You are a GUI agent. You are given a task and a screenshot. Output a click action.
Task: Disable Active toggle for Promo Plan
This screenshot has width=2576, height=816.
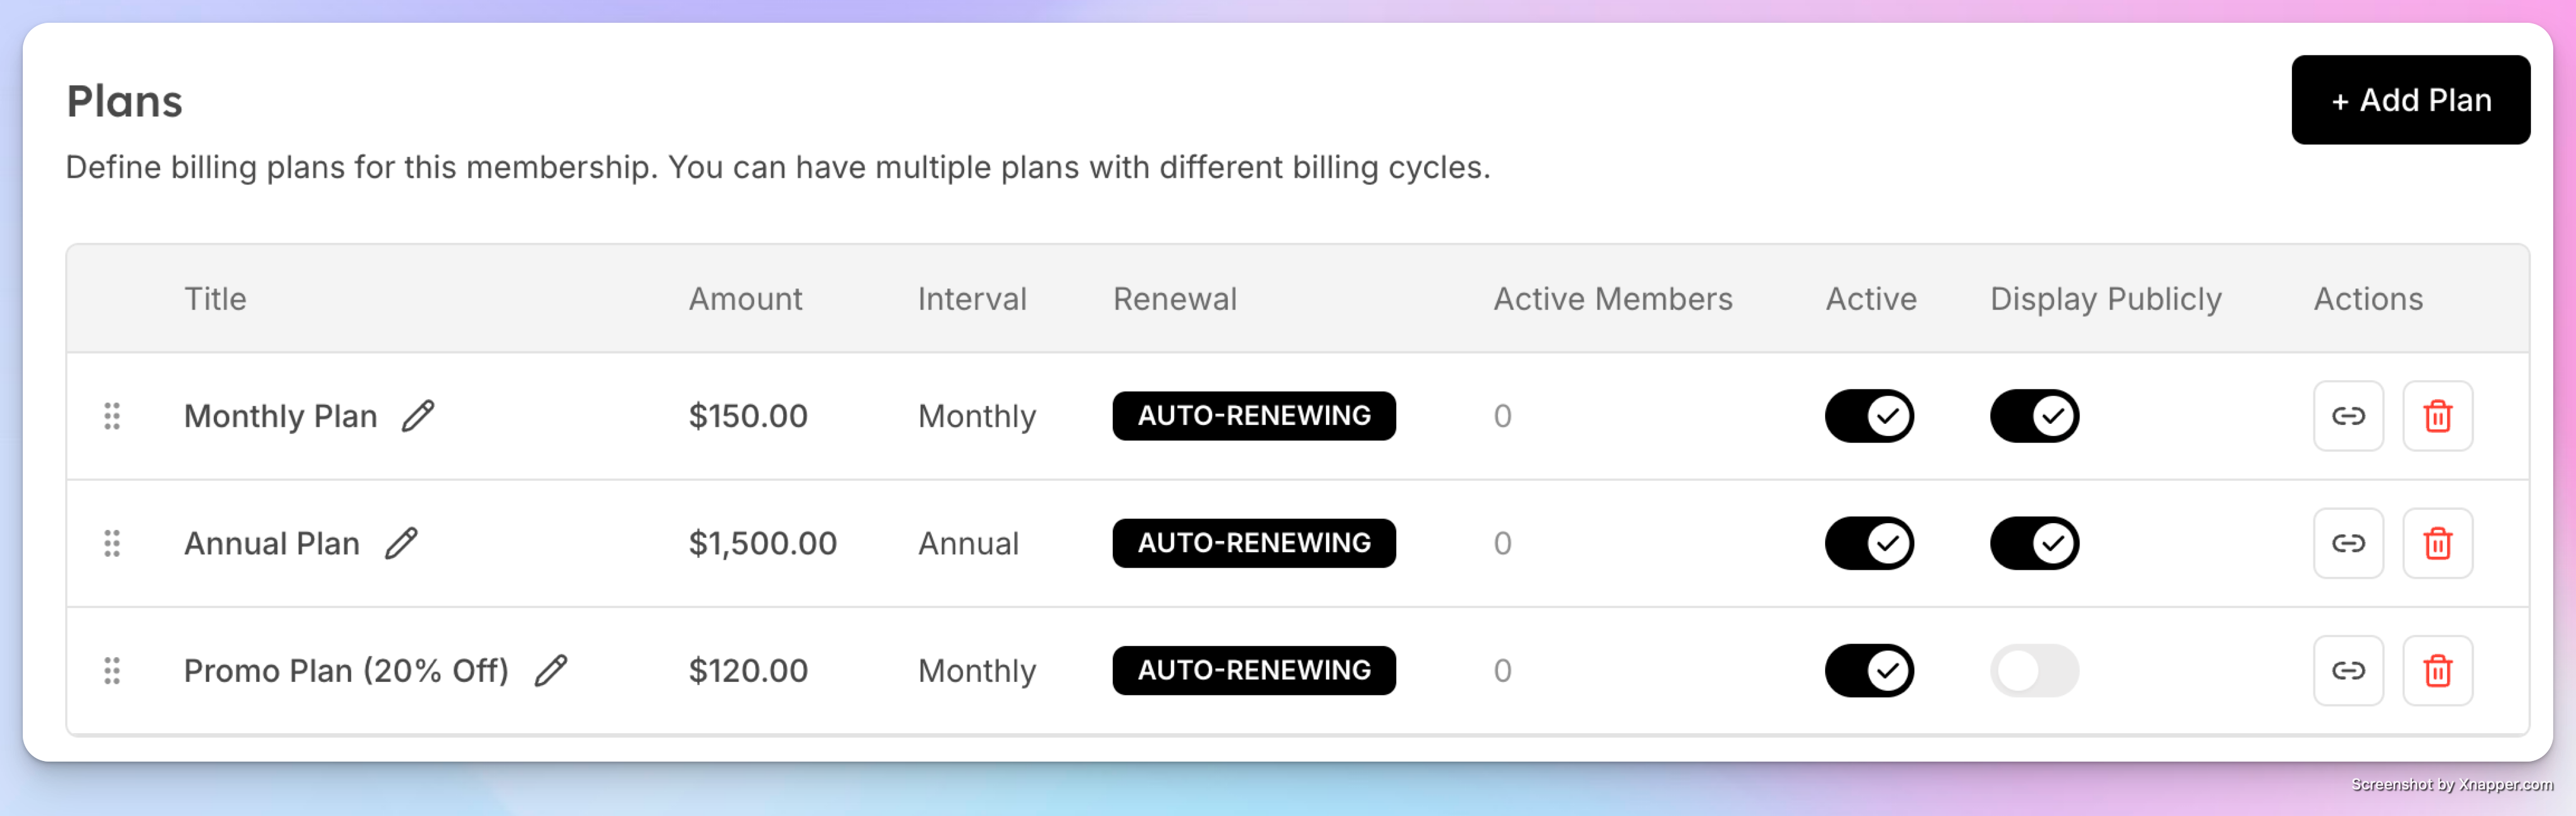point(1869,670)
